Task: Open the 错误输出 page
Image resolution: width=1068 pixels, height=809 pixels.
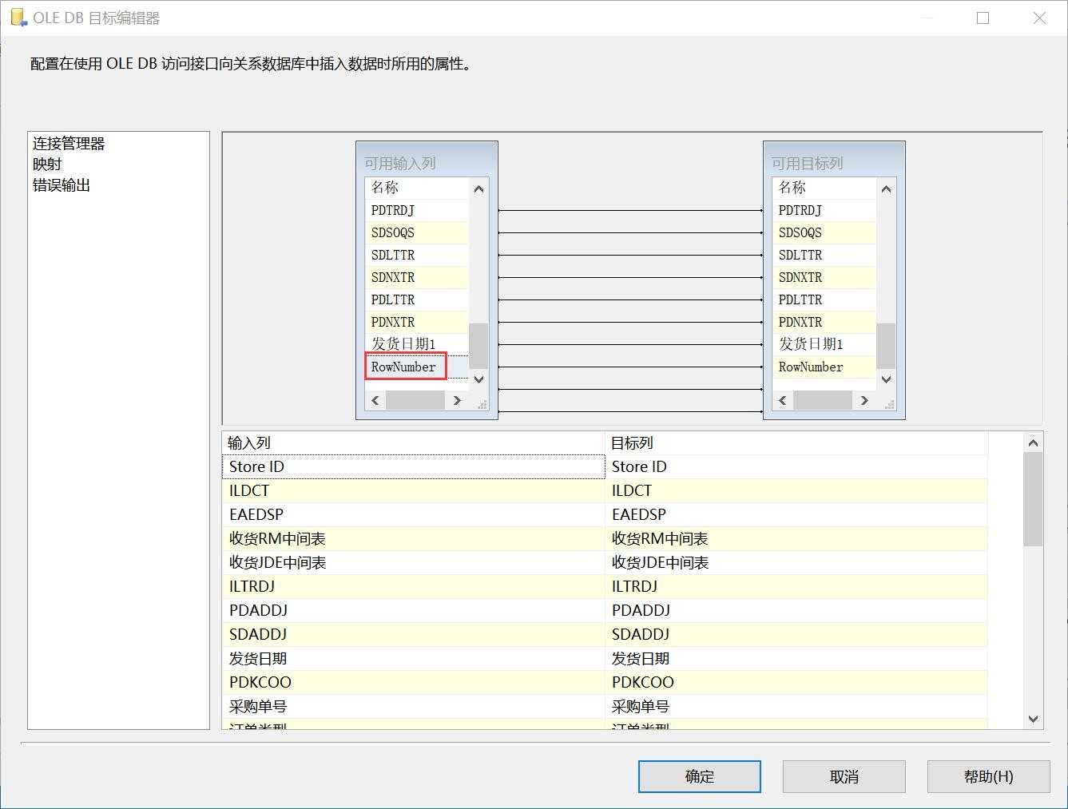Action: [x=62, y=185]
